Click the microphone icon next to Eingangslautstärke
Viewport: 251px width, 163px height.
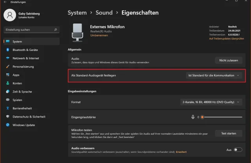(x=193, y=117)
